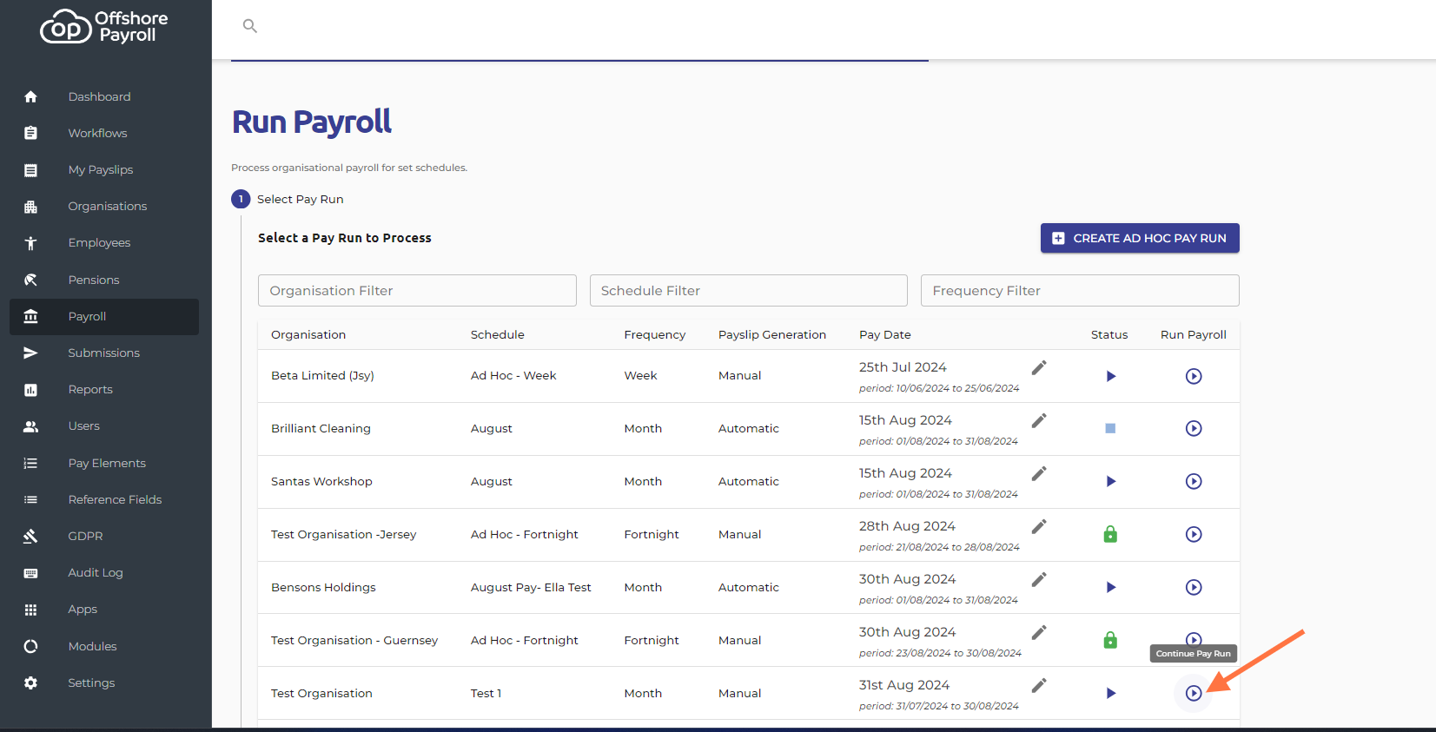The width and height of the screenshot is (1436, 732).
Task: Click green lock status for Test Organisation - Guernsey
Action: 1110,640
